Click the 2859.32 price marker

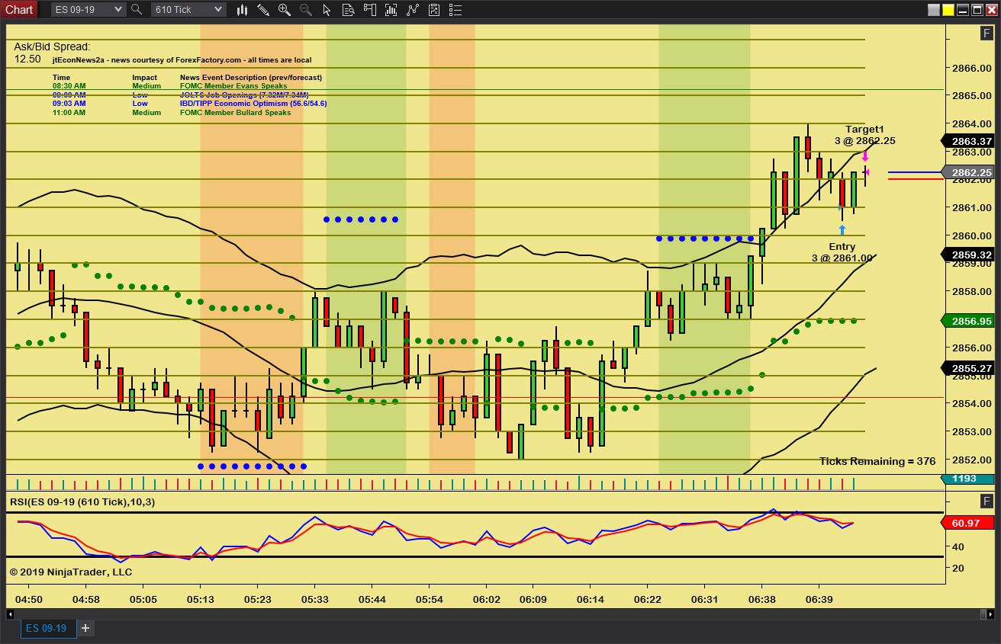[968, 255]
